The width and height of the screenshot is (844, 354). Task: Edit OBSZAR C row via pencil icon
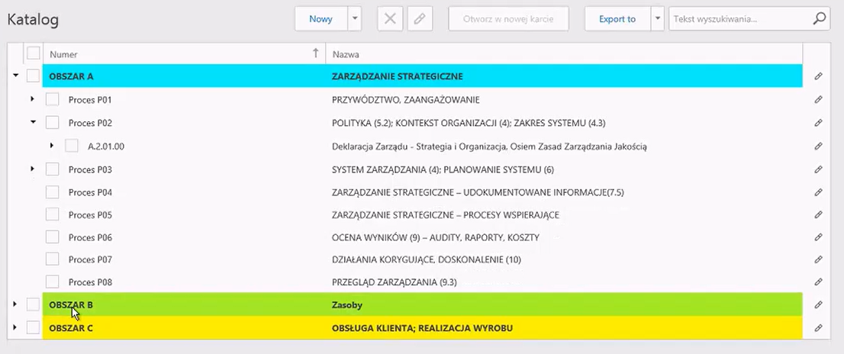818,327
